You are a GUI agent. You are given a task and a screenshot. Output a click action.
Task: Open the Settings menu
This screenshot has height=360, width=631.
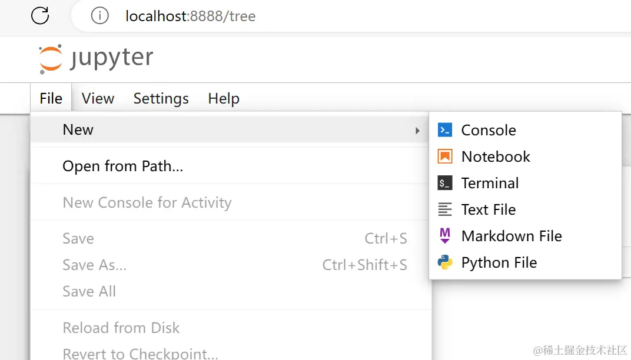[161, 98]
